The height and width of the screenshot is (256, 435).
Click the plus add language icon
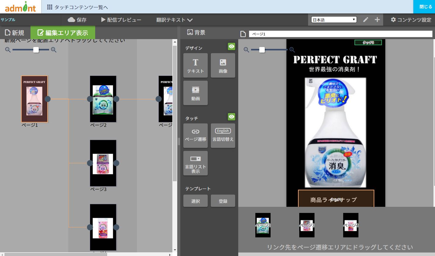click(377, 20)
